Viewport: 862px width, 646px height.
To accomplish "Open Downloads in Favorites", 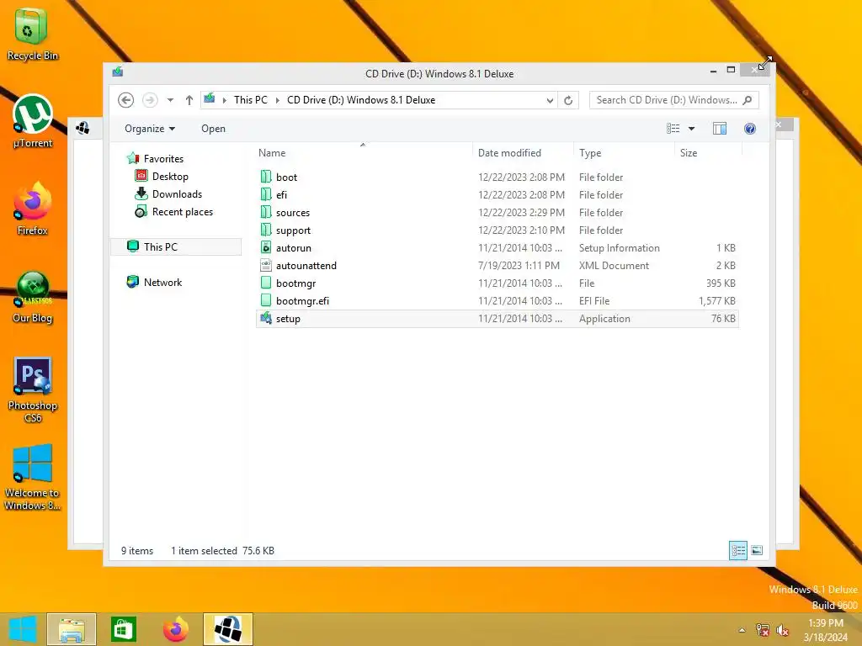I will point(177,194).
